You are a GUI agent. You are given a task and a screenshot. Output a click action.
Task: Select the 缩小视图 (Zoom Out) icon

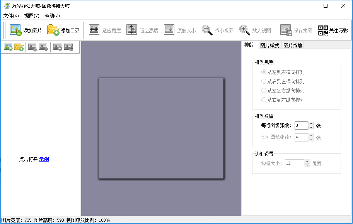[206, 30]
